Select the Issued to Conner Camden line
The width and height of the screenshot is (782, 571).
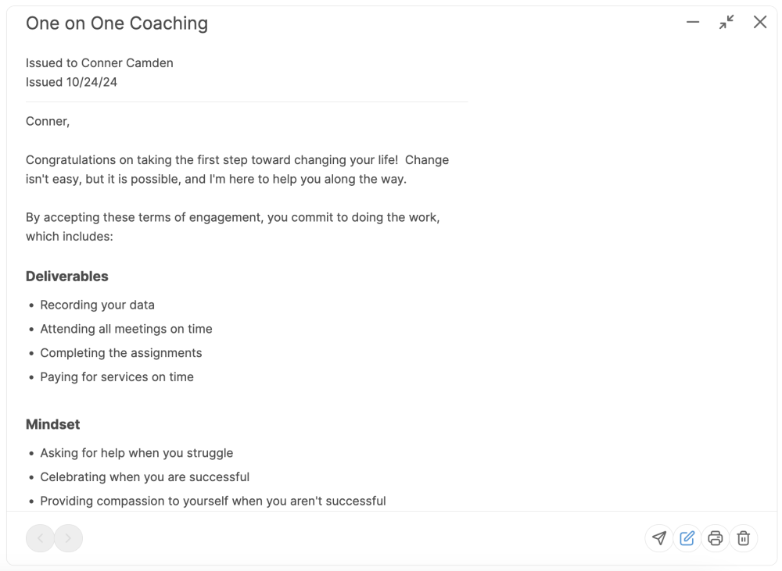pos(100,62)
